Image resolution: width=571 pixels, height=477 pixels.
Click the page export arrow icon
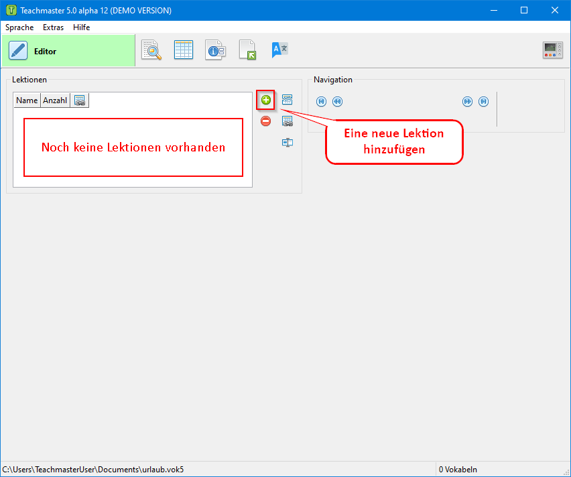247,50
